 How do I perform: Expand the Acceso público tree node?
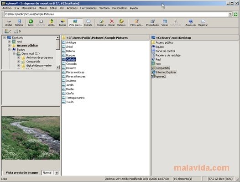click(9, 46)
